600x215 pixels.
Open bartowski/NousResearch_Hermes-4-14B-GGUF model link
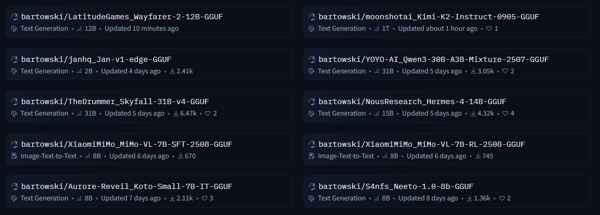[x=413, y=102]
